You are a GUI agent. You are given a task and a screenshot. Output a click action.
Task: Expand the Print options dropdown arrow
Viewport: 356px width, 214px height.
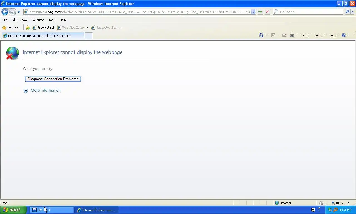tap(297, 35)
